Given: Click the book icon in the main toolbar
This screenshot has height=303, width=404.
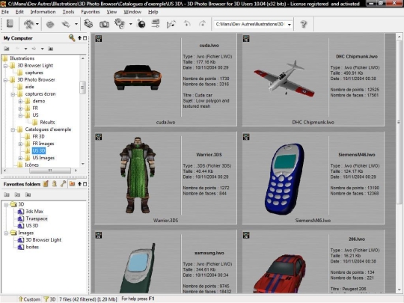Looking at the screenshot, I should point(10,24).
